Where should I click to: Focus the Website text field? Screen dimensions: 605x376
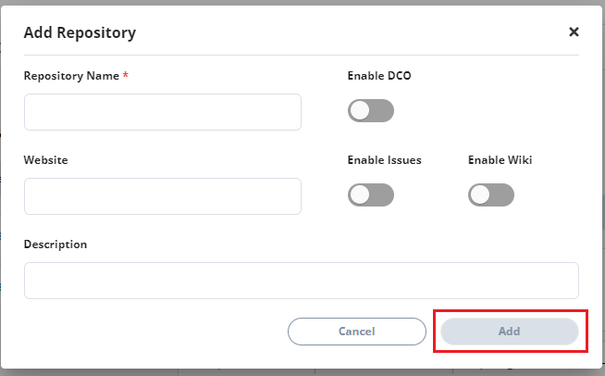pyautogui.click(x=163, y=196)
